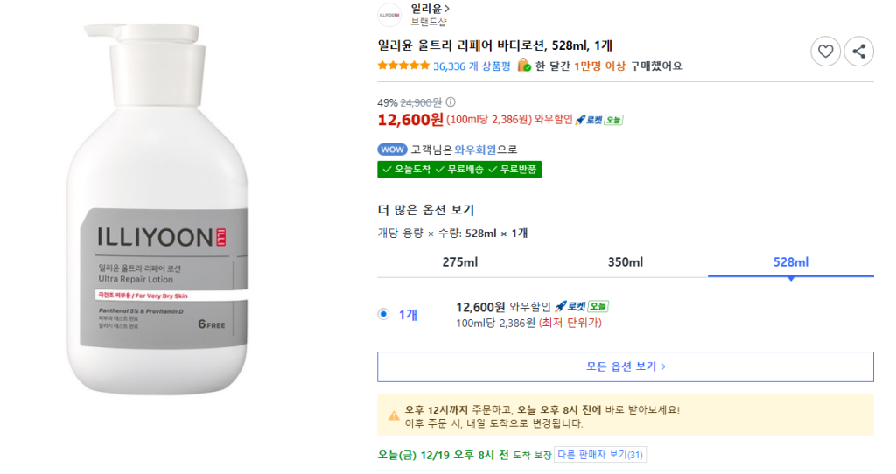Image resolution: width=896 pixels, height=474 pixels.
Task: Click the share icon button
Action: (x=858, y=52)
